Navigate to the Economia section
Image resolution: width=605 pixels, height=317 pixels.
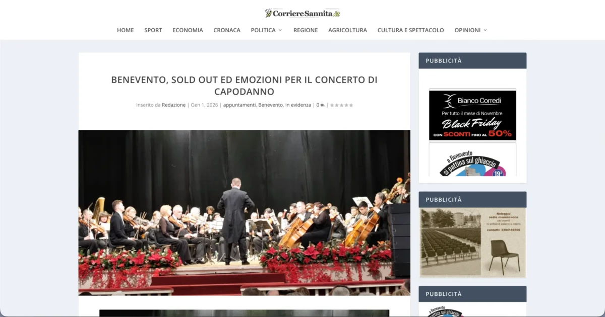[x=188, y=30]
